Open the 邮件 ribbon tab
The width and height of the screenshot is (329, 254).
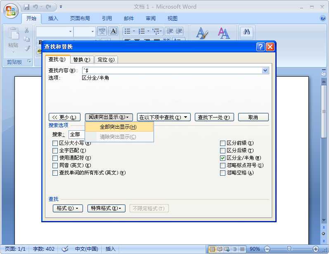pyautogui.click(x=129, y=19)
